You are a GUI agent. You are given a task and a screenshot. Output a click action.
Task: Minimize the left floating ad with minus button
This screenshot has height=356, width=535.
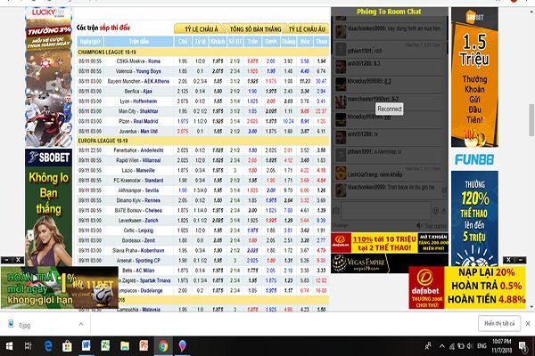[x=7, y=260]
